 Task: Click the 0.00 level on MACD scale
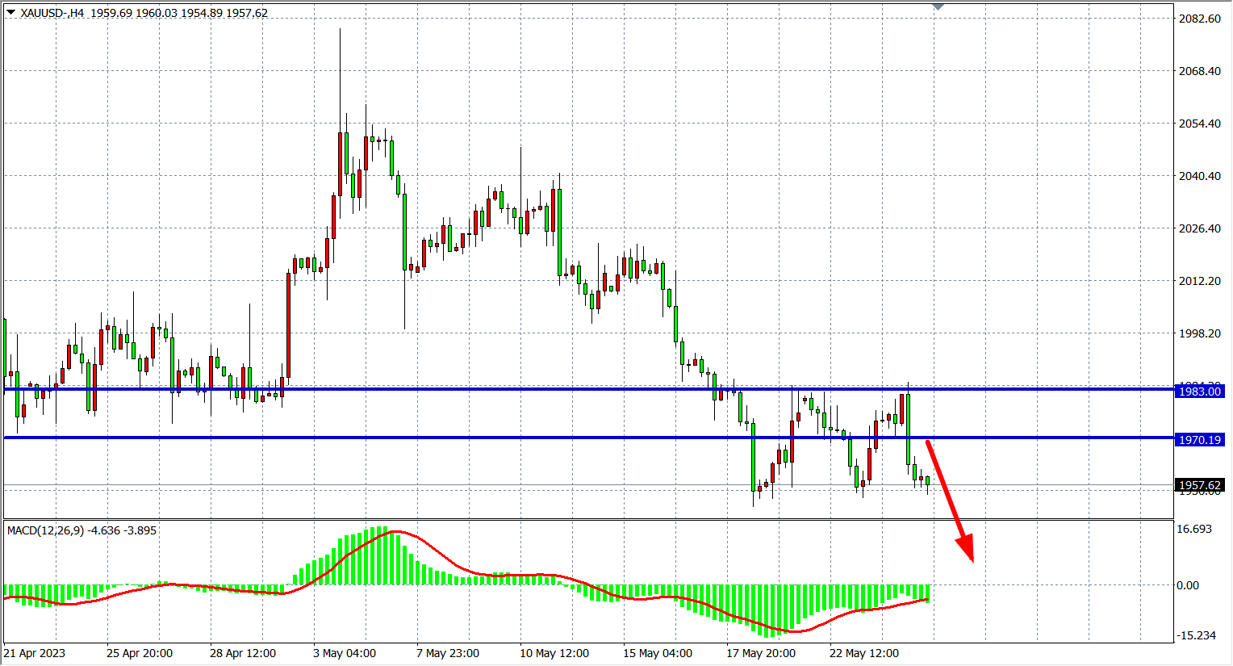point(1187,585)
